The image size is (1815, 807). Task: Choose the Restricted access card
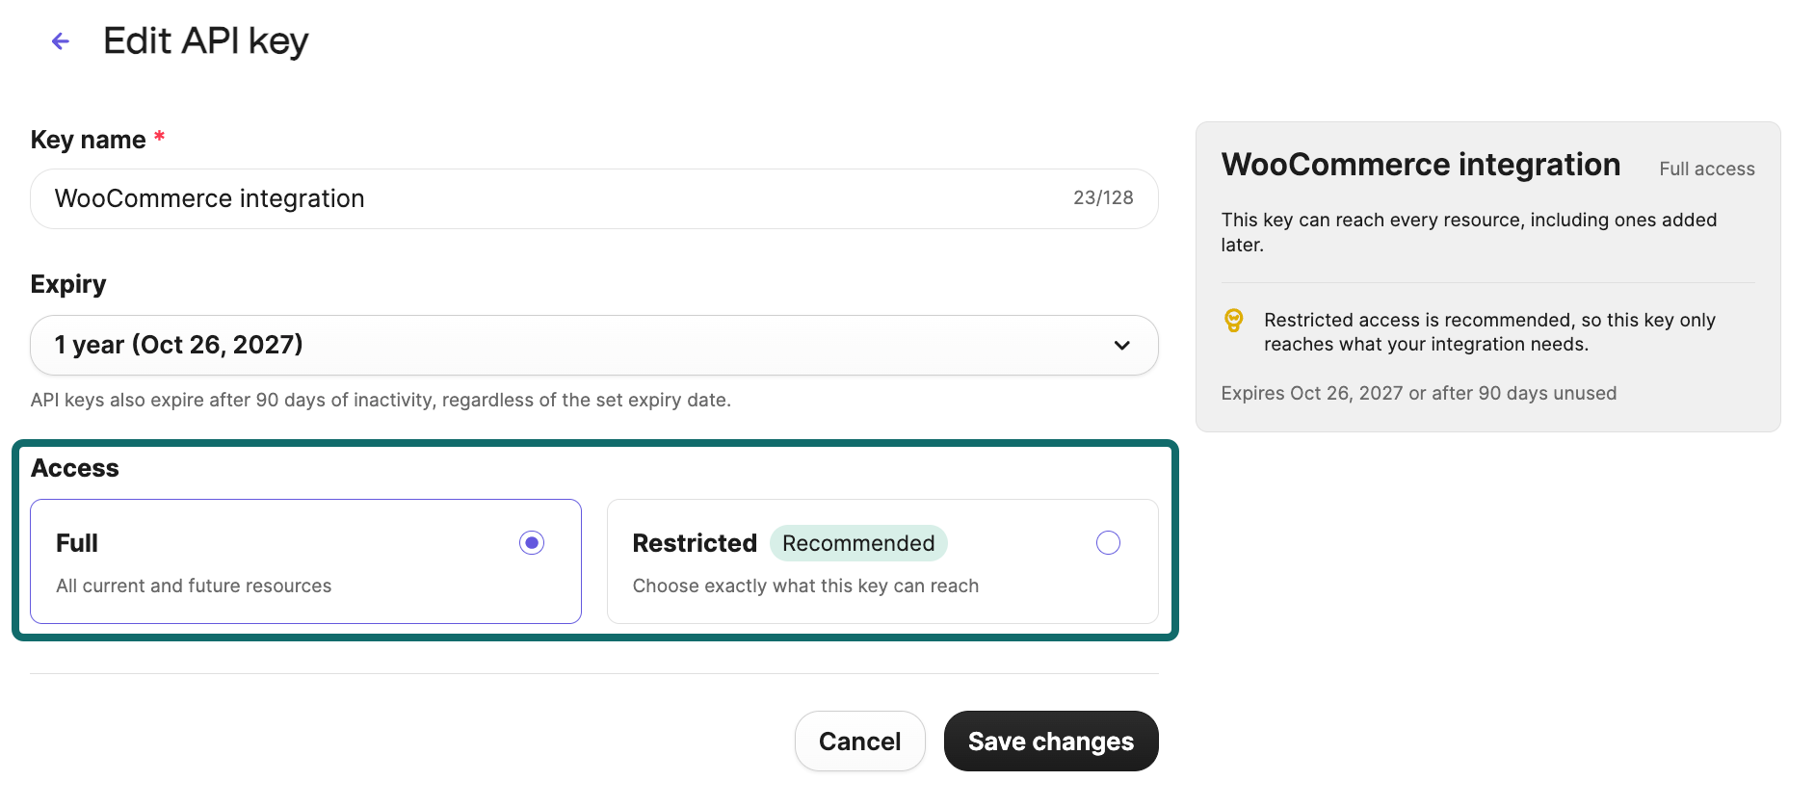(x=882, y=561)
